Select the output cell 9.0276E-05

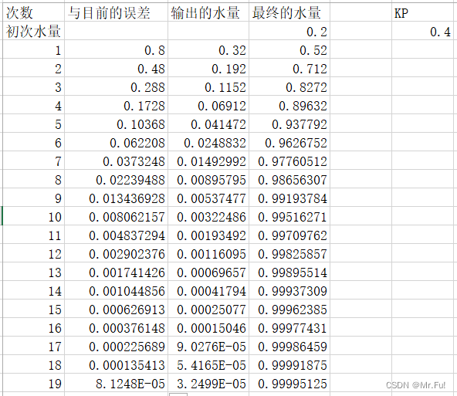click(x=208, y=346)
